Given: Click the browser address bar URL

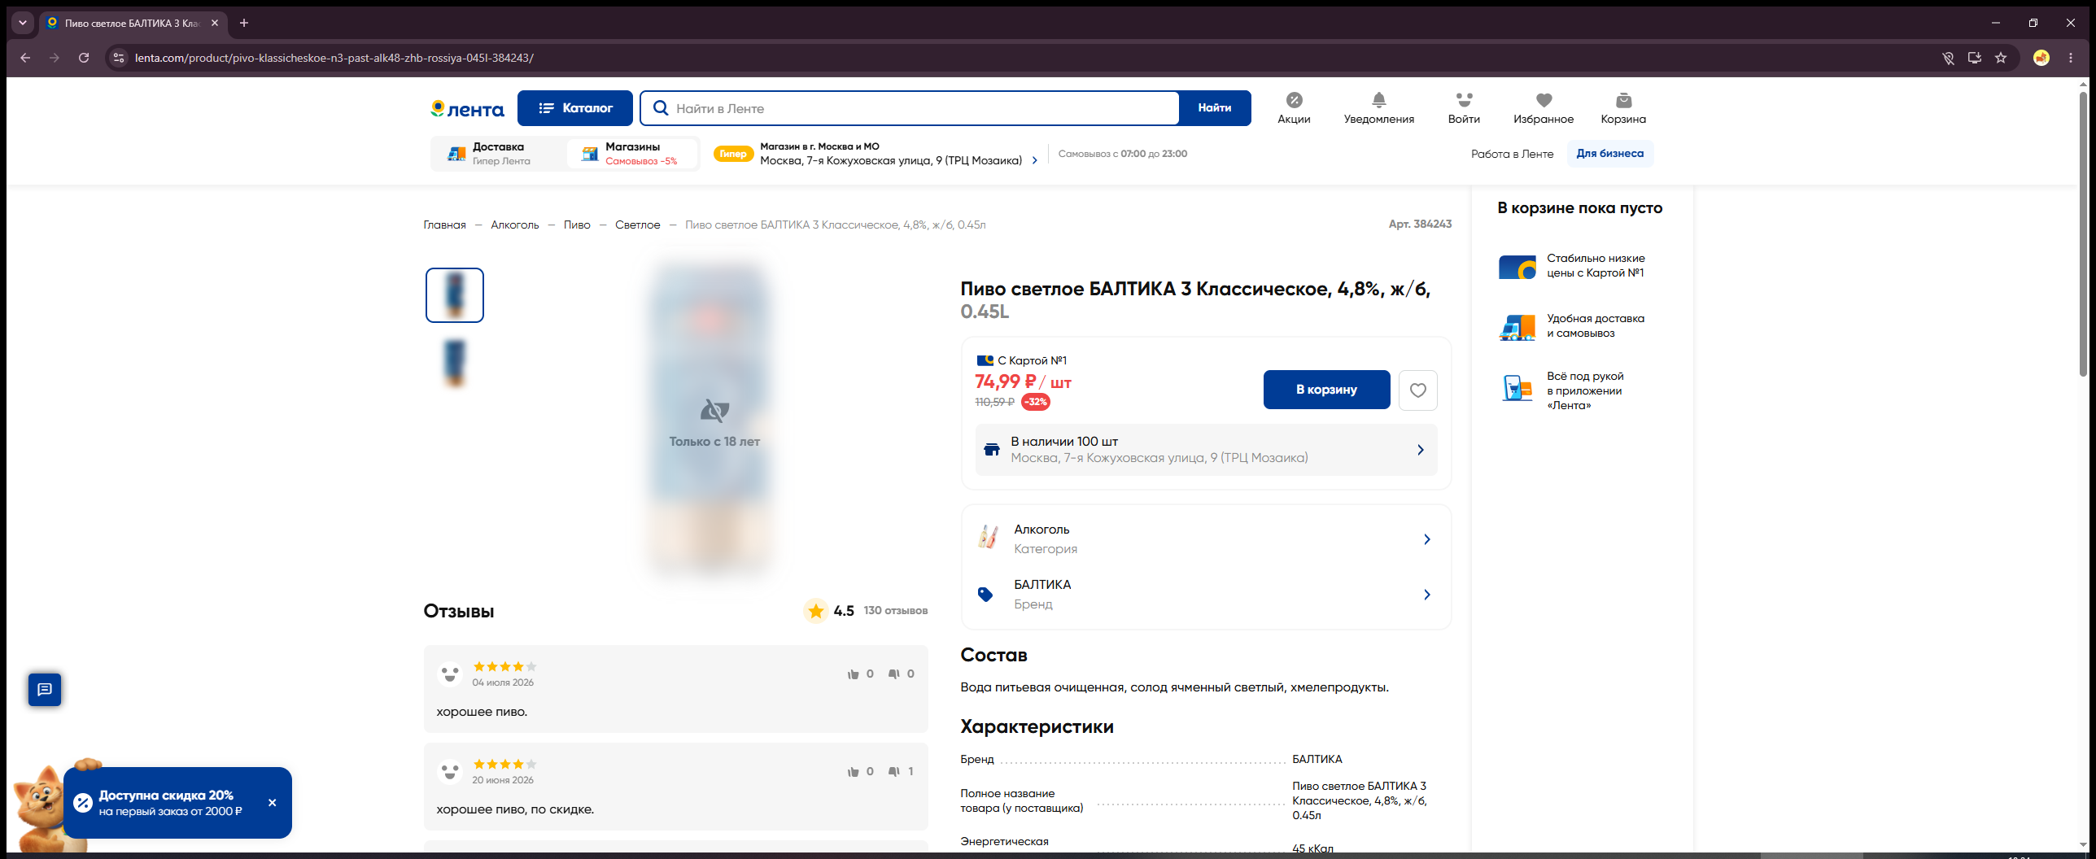Looking at the screenshot, I should pos(334,58).
